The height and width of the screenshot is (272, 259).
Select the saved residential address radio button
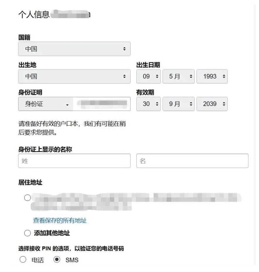(x=27, y=197)
